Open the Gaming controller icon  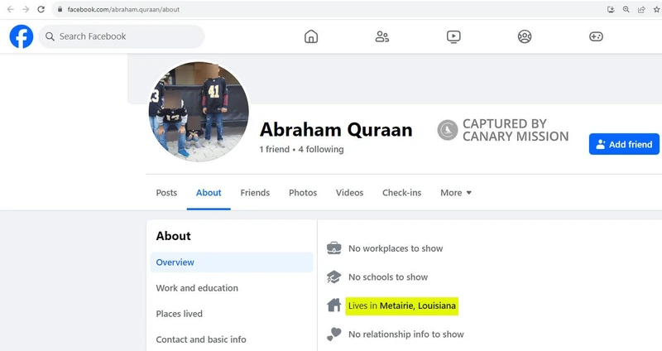[596, 36]
